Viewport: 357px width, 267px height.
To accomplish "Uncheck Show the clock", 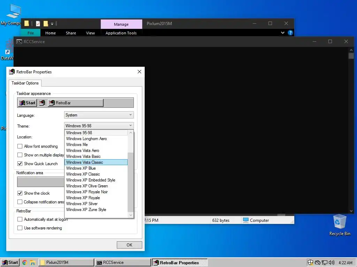I will point(20,193).
